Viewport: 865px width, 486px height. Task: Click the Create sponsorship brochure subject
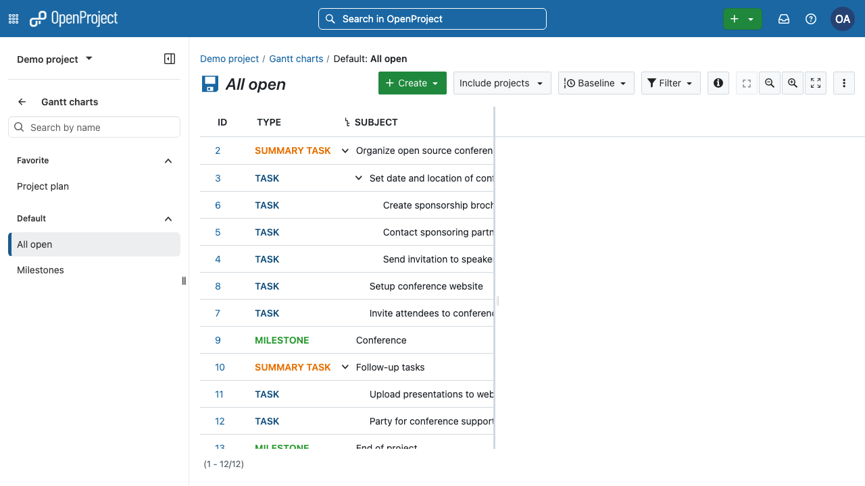tap(438, 205)
